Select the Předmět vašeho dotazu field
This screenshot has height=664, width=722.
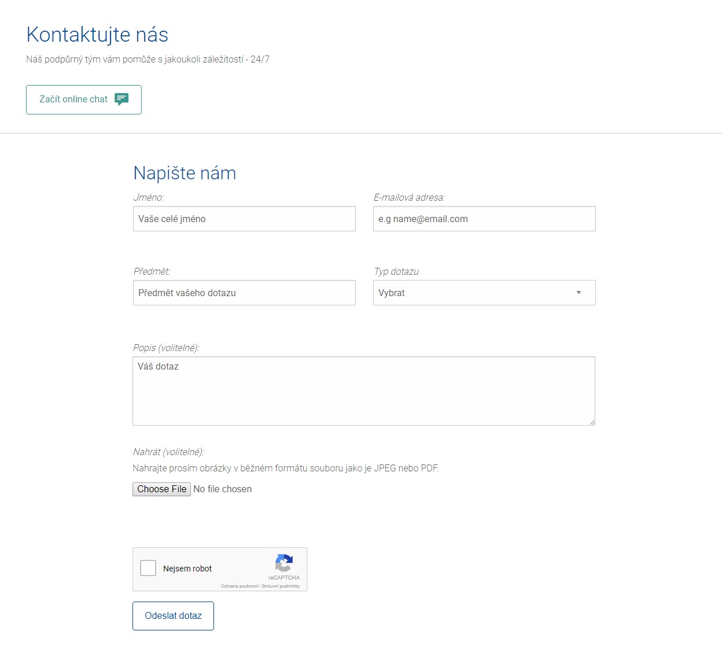coord(244,293)
